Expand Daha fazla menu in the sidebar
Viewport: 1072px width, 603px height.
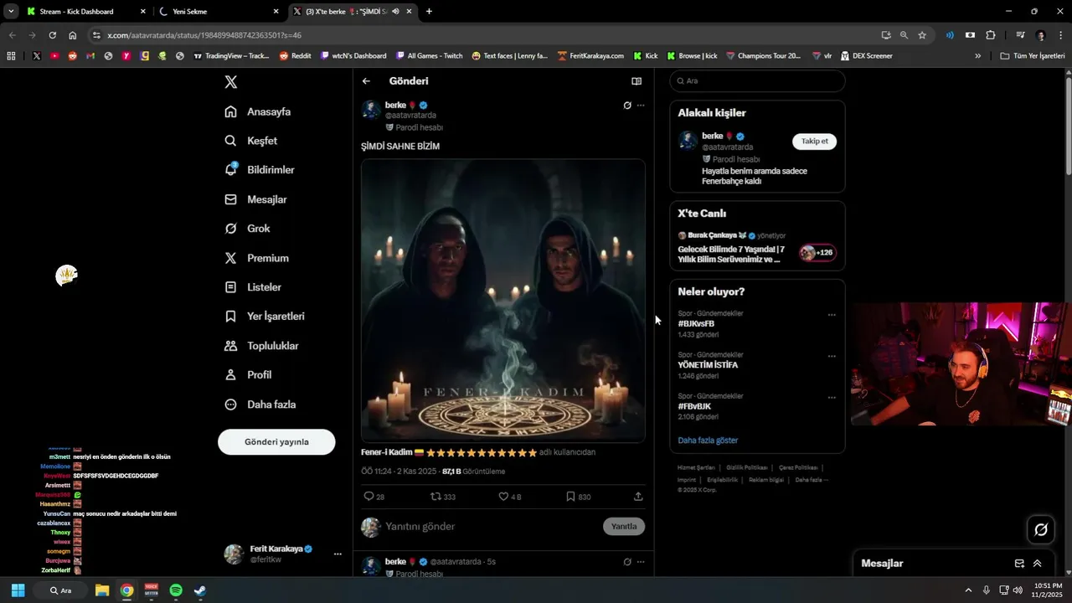[260, 405]
